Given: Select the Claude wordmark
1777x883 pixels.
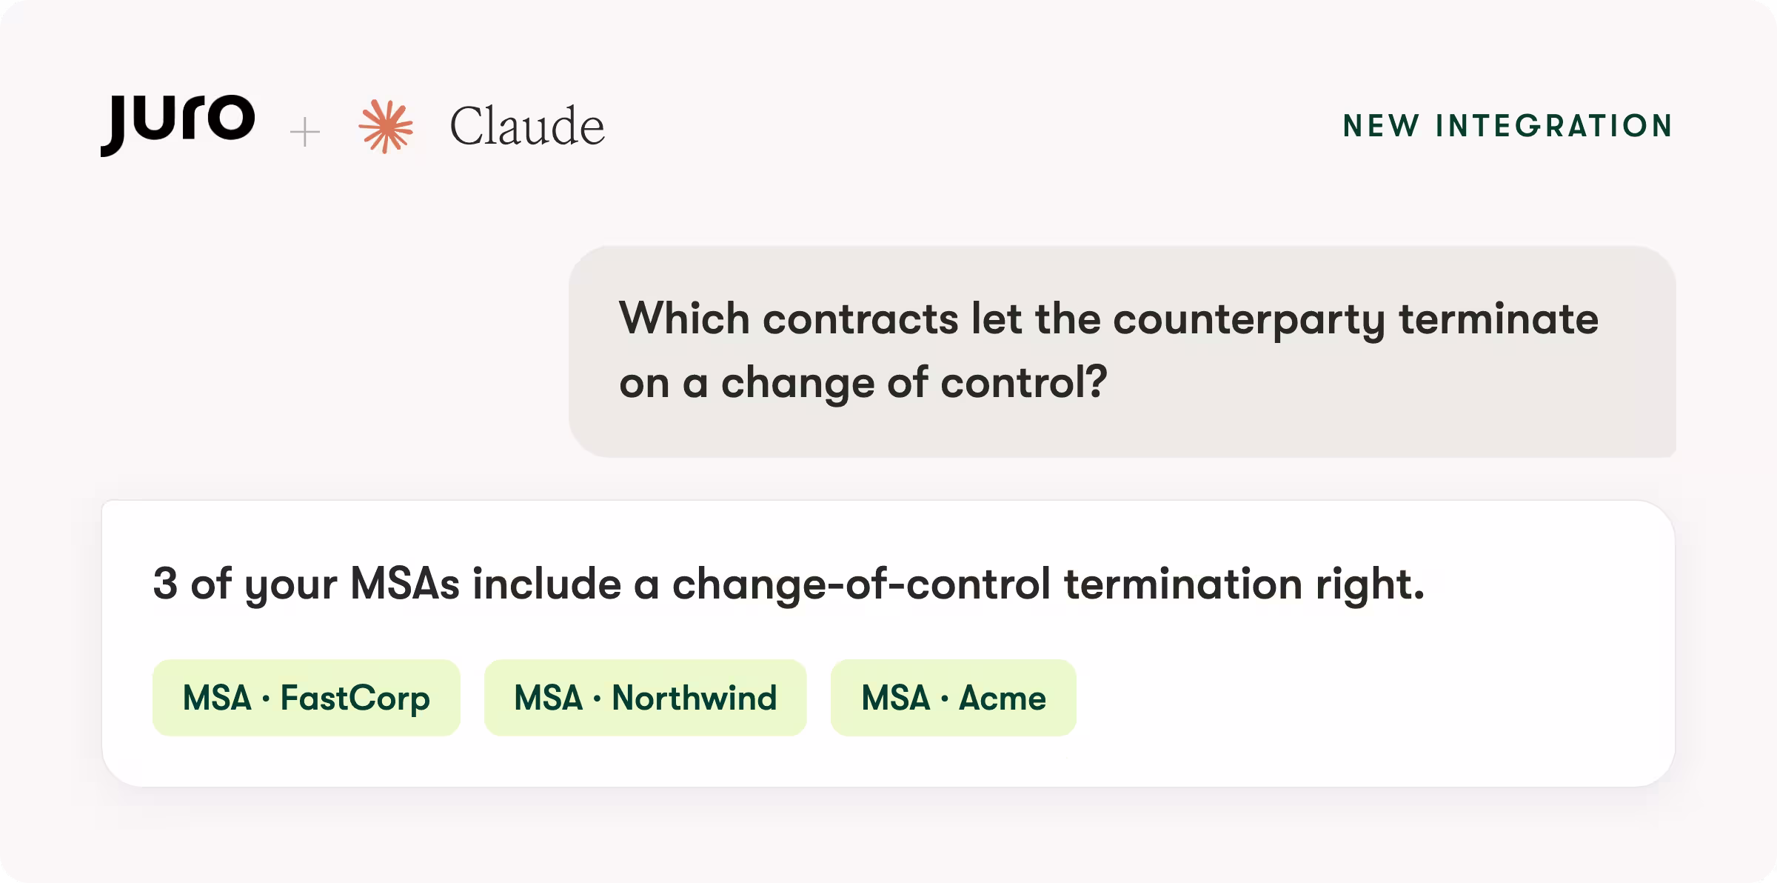Looking at the screenshot, I should (x=527, y=126).
